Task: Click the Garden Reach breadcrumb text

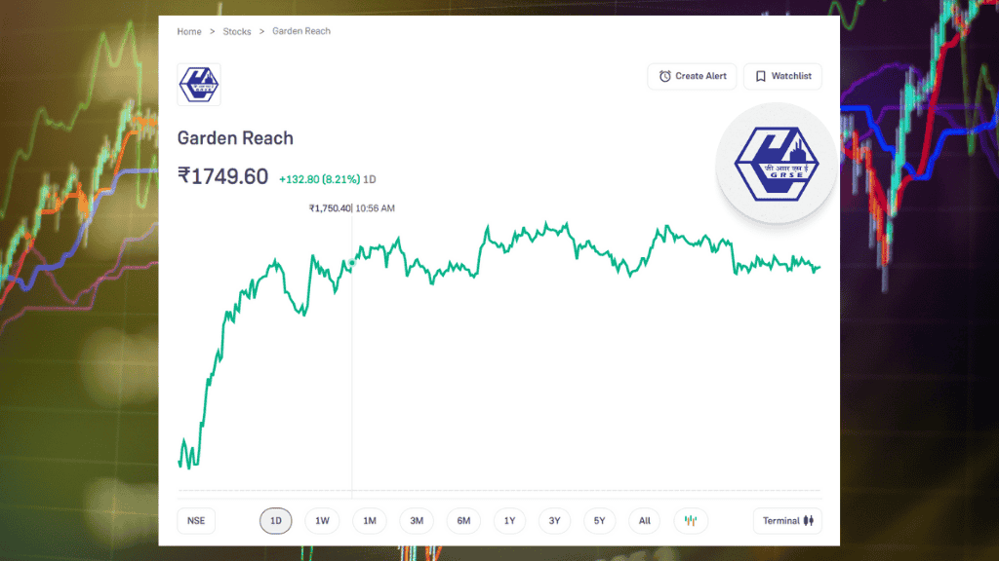Action: click(x=301, y=31)
